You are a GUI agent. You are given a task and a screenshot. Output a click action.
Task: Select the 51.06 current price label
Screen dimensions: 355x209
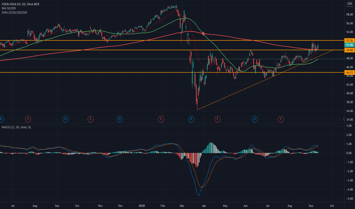pos(349,45)
